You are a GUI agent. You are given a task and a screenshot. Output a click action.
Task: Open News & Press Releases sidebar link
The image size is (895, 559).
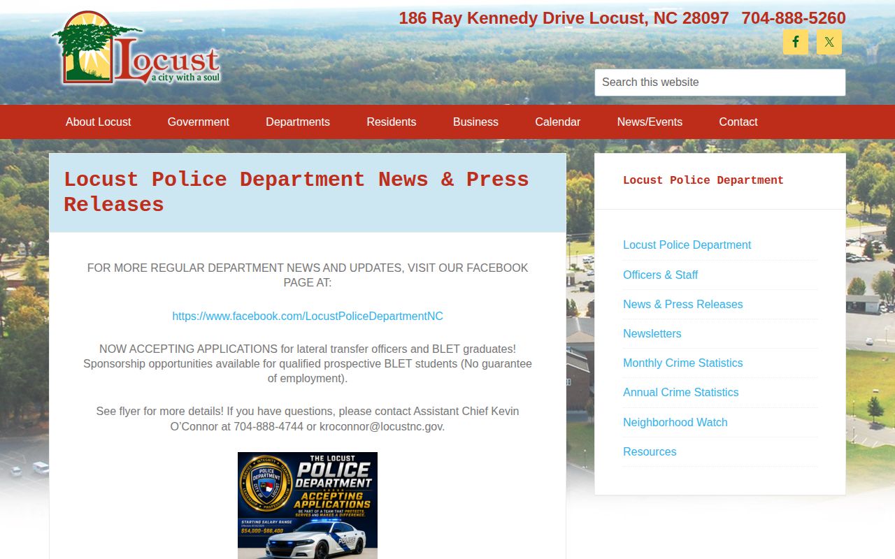coord(683,304)
